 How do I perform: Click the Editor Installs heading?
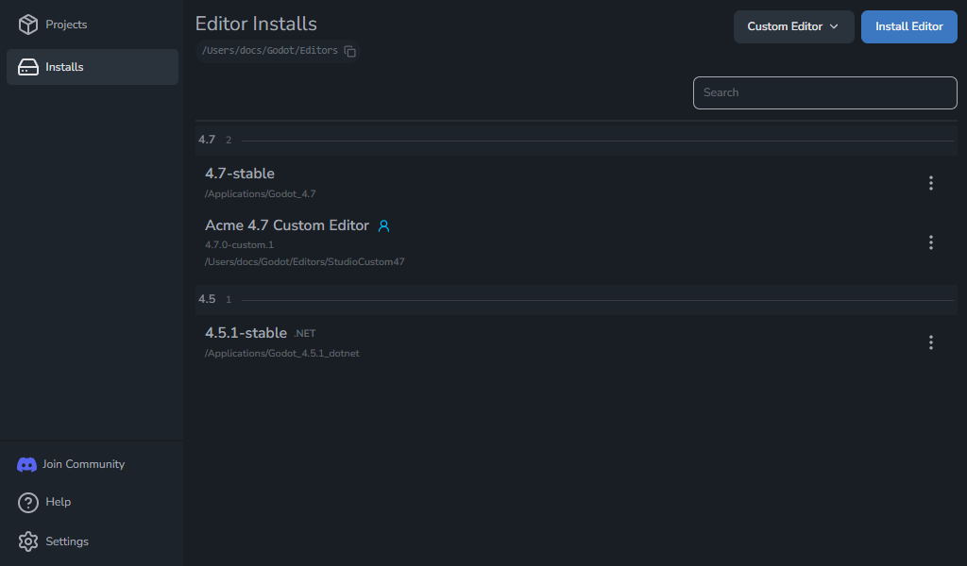coord(256,24)
